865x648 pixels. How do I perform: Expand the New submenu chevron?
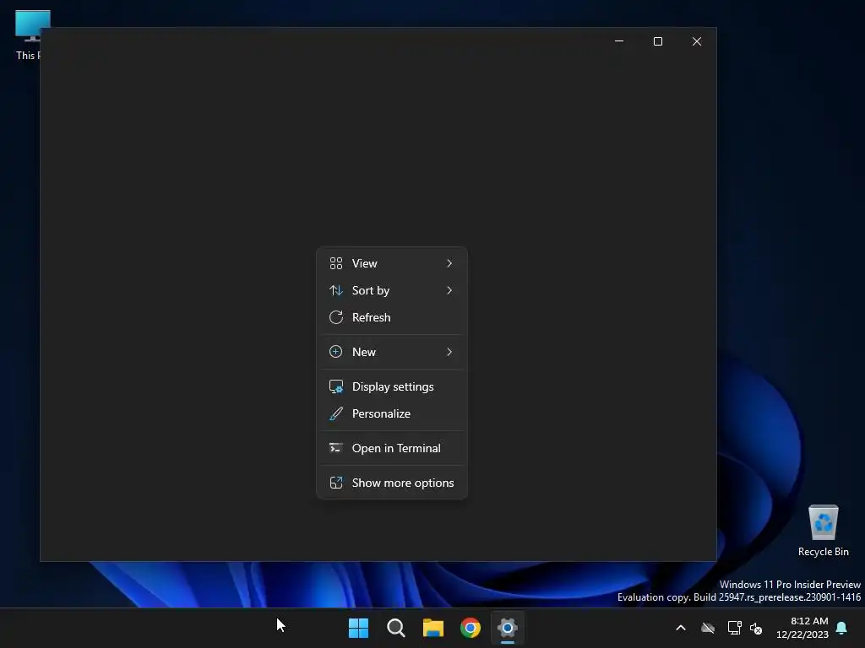(449, 352)
